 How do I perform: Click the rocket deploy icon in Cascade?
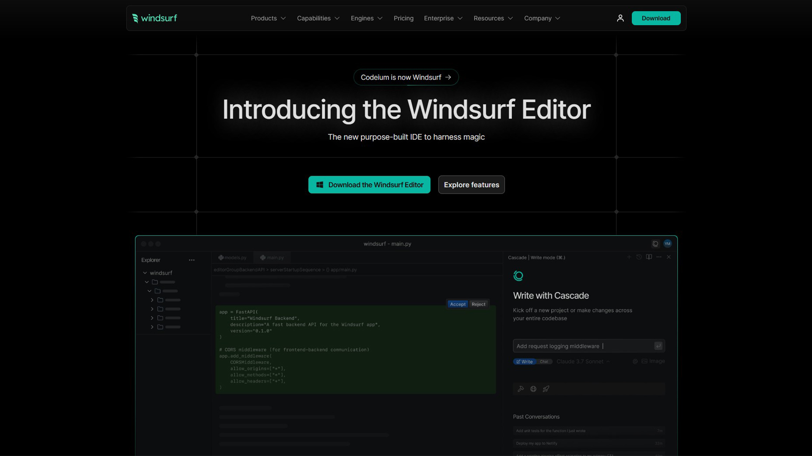tap(546, 389)
